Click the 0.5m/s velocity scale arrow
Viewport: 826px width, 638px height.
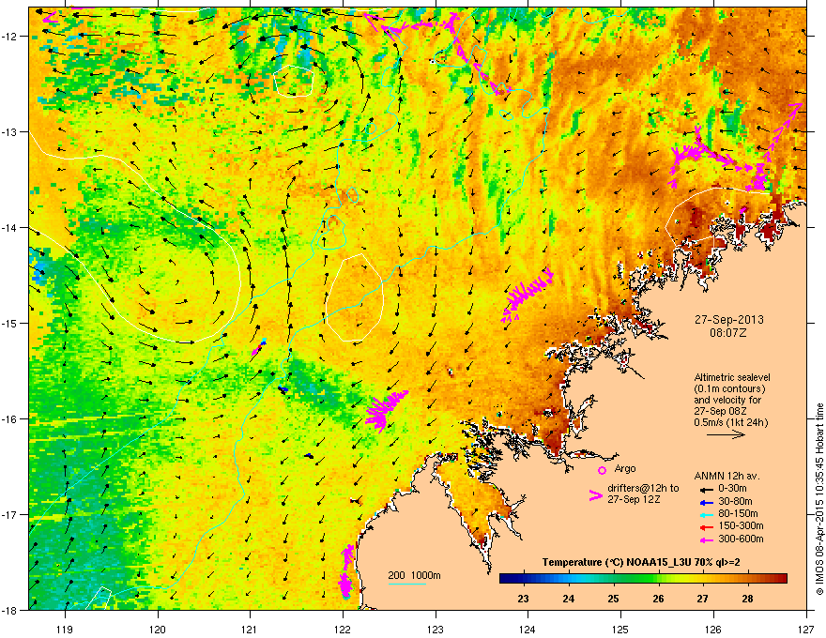click(x=726, y=434)
